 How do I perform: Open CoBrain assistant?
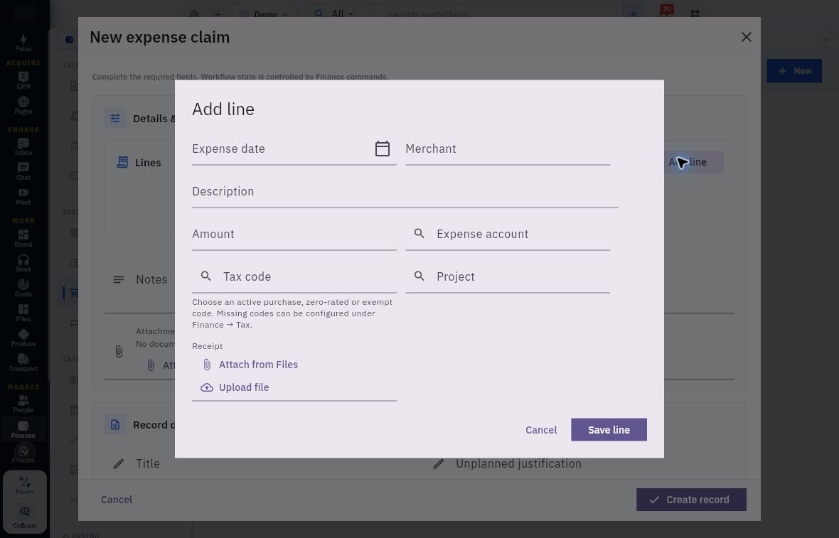coord(25,518)
